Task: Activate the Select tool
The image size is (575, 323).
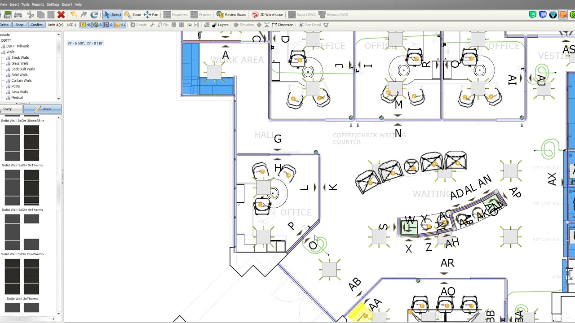Action: click(x=112, y=15)
